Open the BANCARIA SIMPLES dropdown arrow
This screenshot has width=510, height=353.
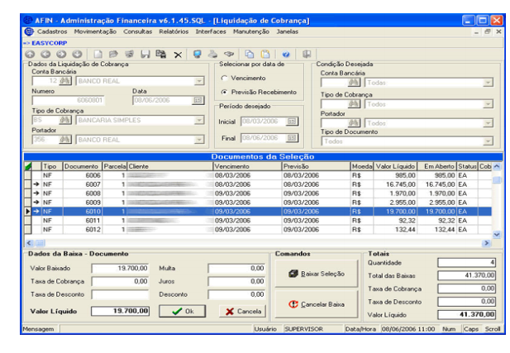[x=198, y=120]
